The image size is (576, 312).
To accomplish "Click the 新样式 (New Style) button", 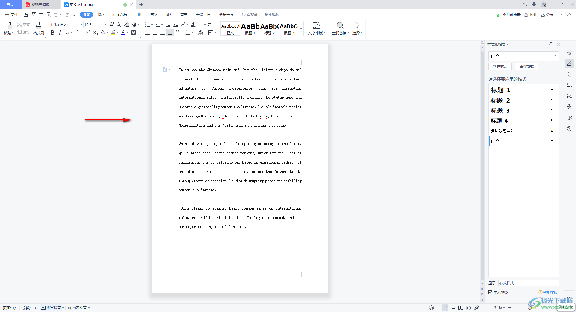I will [x=500, y=66].
